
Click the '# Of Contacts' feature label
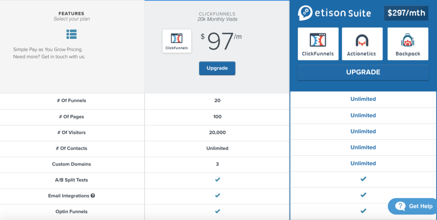71,148
